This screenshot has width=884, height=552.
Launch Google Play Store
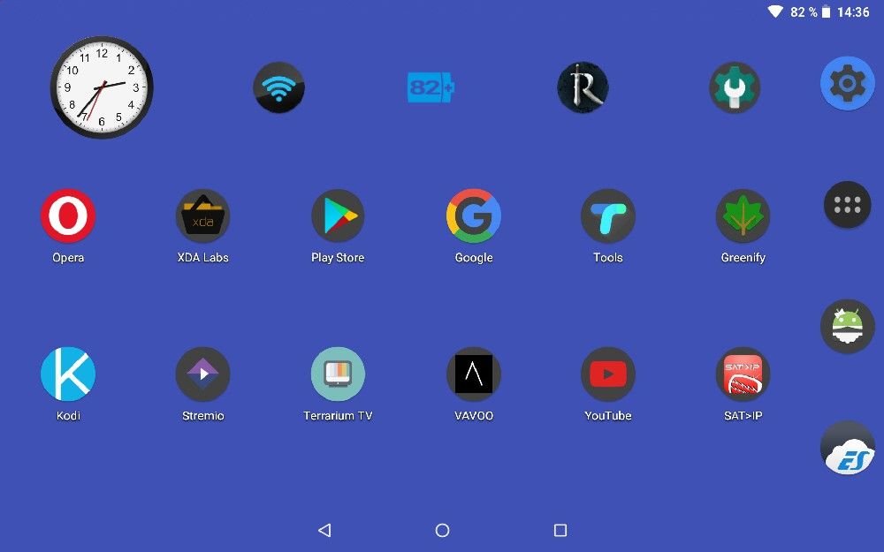point(338,216)
